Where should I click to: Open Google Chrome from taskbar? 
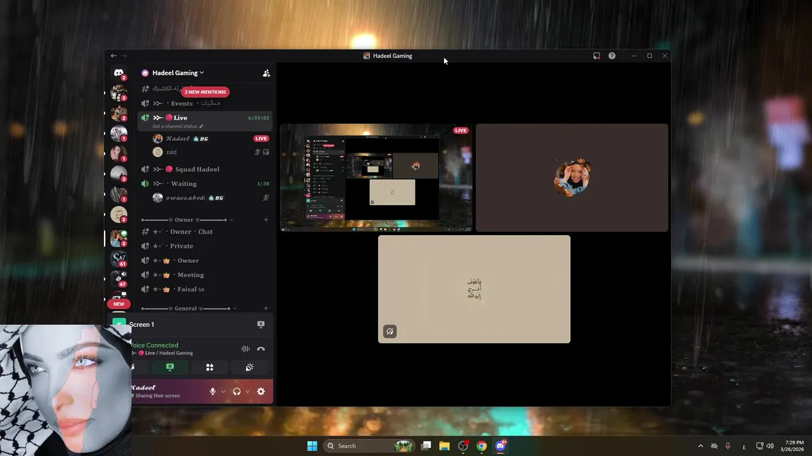pos(481,446)
